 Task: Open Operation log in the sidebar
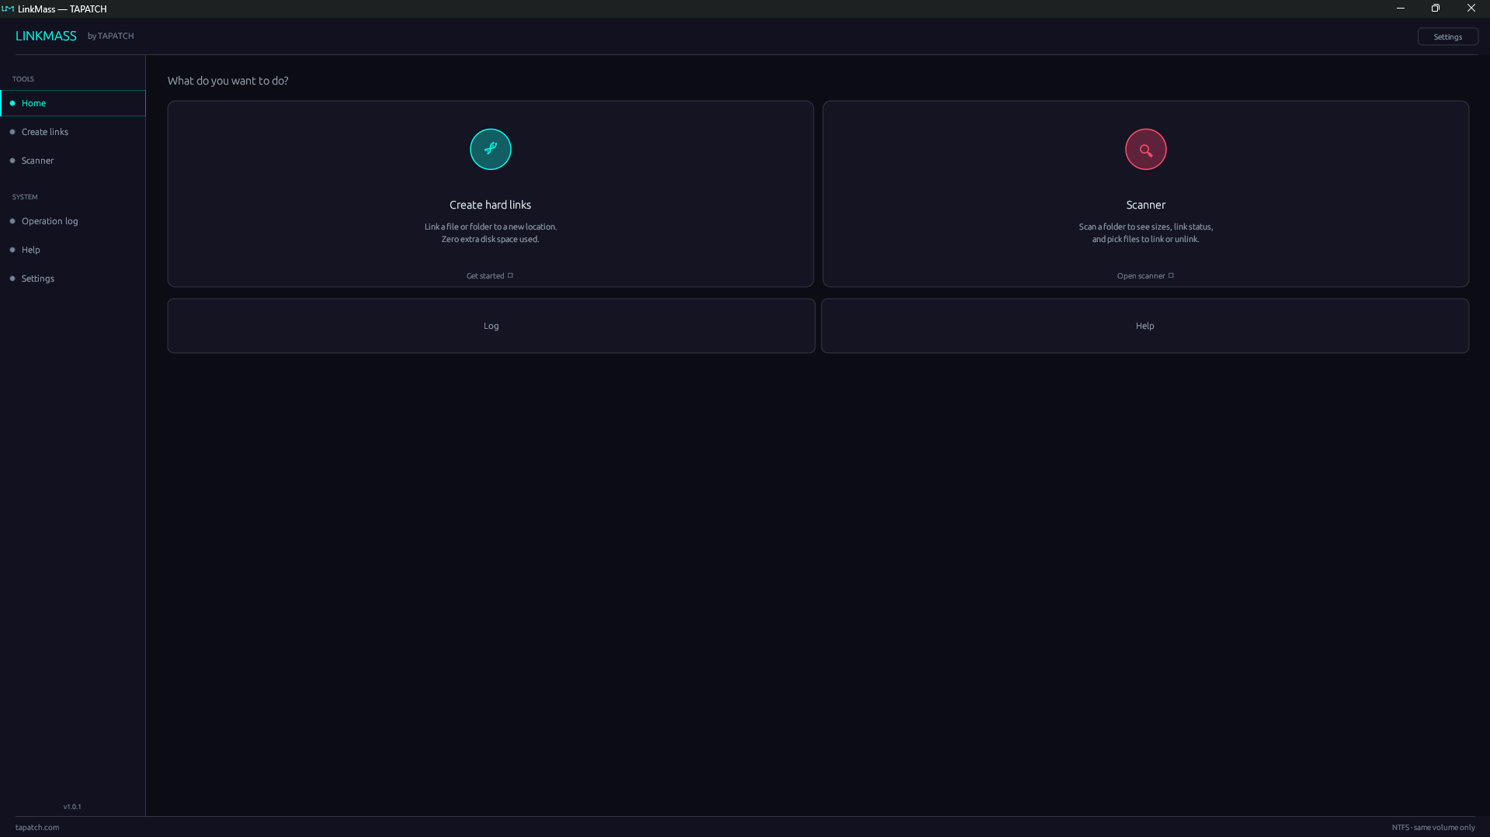(73, 221)
